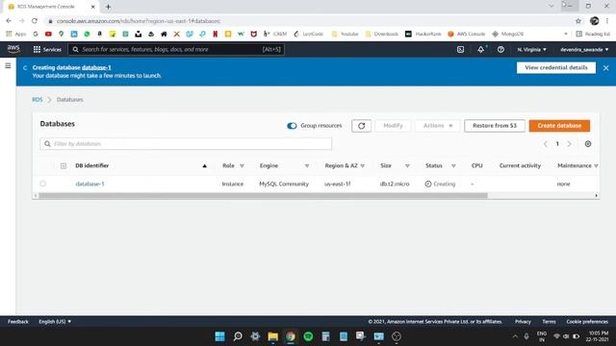Image resolution: width=616 pixels, height=346 pixels.
Task: Open Spotify from the taskbar
Action: click(x=308, y=336)
